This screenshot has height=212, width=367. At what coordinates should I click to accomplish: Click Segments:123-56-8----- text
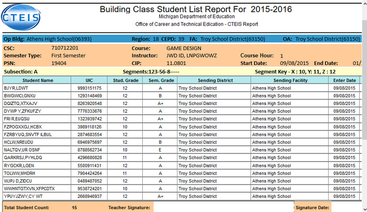click(151, 72)
